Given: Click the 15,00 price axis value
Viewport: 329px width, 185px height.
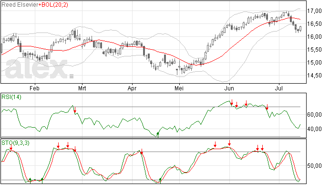Looking at the screenshot, I should [314, 63].
